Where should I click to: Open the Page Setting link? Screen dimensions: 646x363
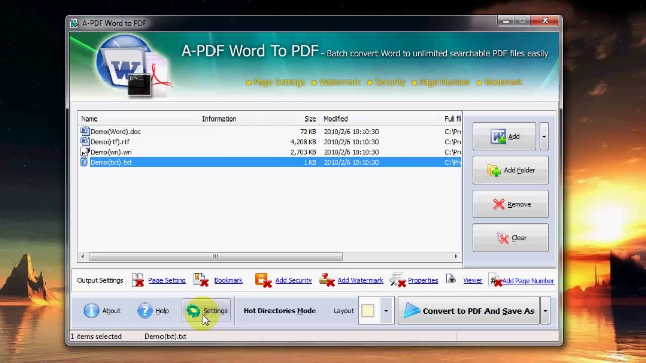pos(167,280)
